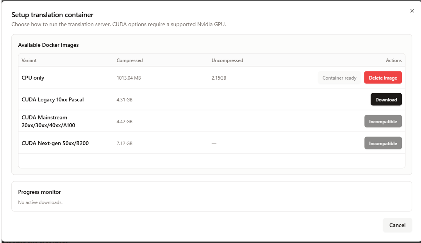Select the CPU only variant row
421x243 pixels.
[x=33, y=77]
